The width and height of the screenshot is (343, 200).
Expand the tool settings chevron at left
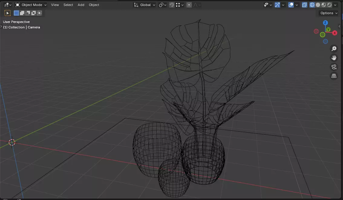coord(1,27)
